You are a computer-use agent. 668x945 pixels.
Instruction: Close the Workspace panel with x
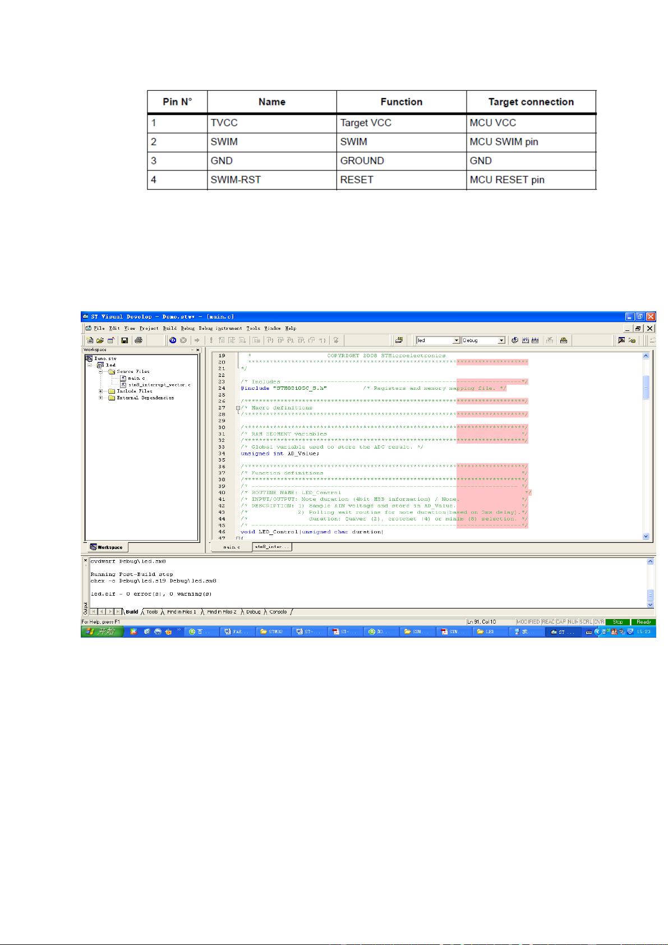[x=198, y=350]
